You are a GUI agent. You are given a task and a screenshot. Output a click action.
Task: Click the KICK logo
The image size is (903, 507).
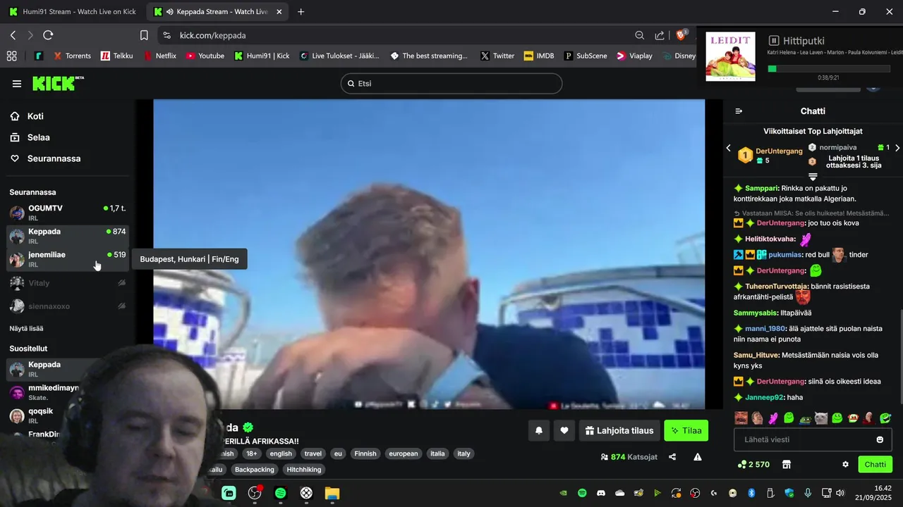(x=58, y=84)
